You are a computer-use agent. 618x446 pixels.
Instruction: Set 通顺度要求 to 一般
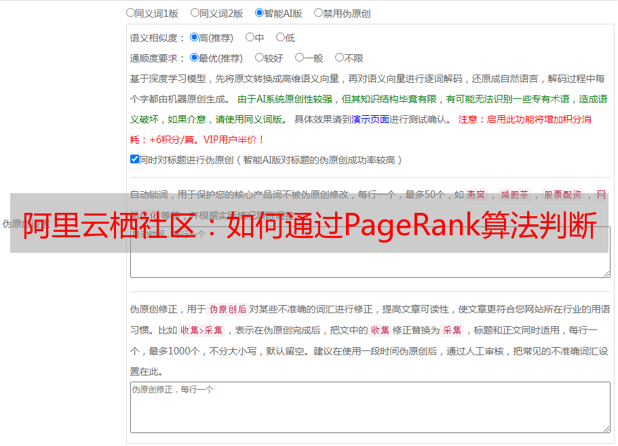(x=300, y=58)
